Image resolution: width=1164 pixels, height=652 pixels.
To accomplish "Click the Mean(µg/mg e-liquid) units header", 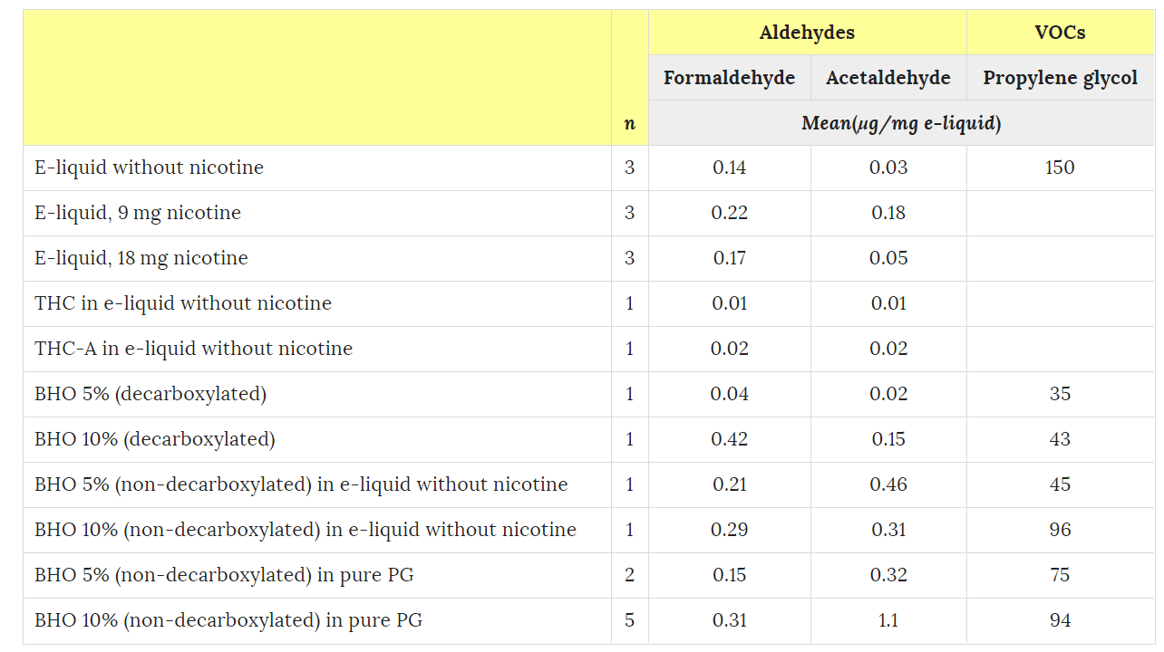I will (x=901, y=123).
